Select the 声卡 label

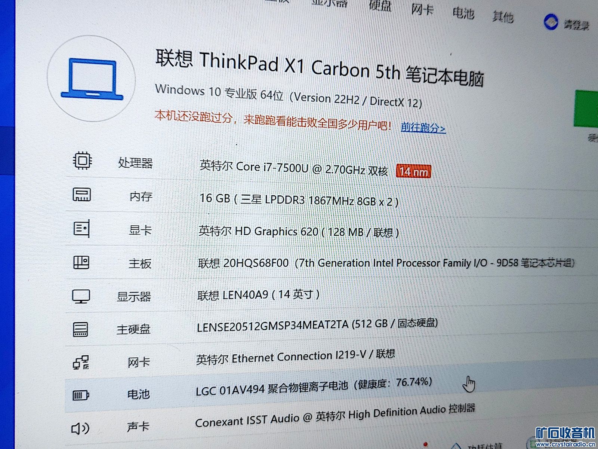[x=138, y=426]
